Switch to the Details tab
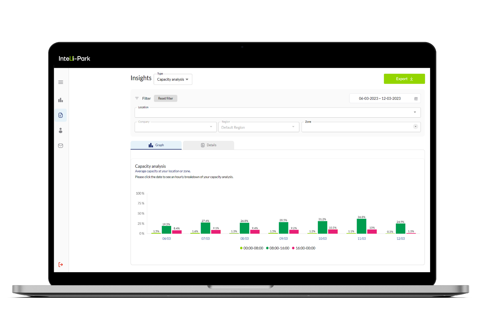Image resolution: width=479 pixels, height=324 pixels. pyautogui.click(x=208, y=145)
